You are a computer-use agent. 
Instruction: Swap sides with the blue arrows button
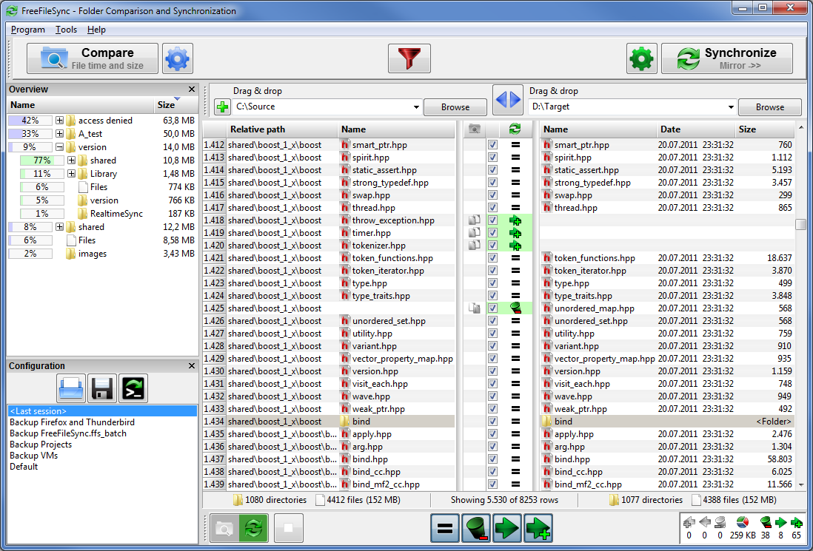pyautogui.click(x=508, y=100)
